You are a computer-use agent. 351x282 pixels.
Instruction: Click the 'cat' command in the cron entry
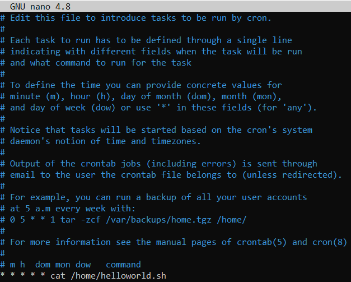[57, 276]
